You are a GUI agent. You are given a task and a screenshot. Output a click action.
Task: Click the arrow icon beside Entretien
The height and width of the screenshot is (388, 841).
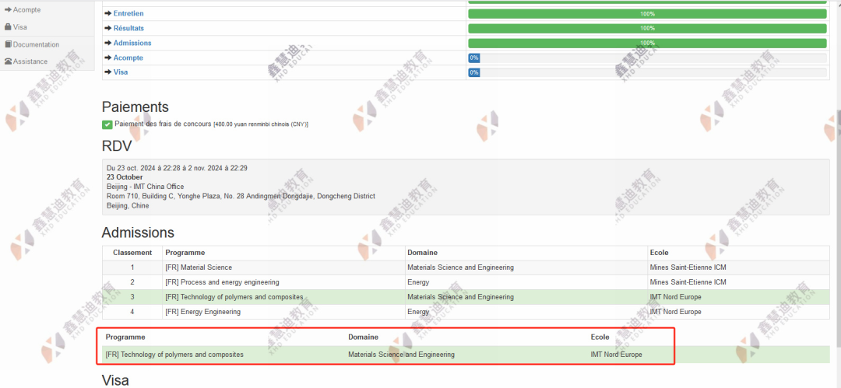(x=108, y=13)
